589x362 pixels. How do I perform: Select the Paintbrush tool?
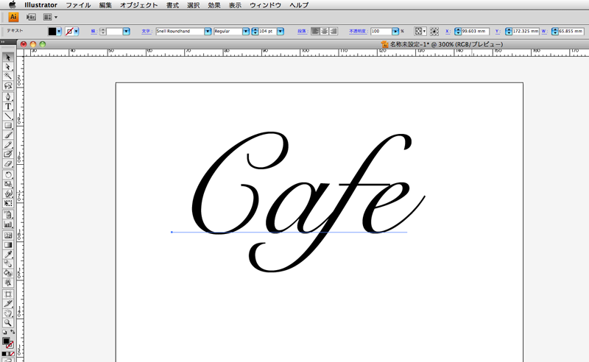(8, 135)
